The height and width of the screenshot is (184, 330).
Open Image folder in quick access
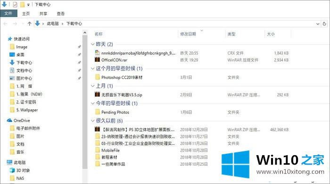pos(22,47)
